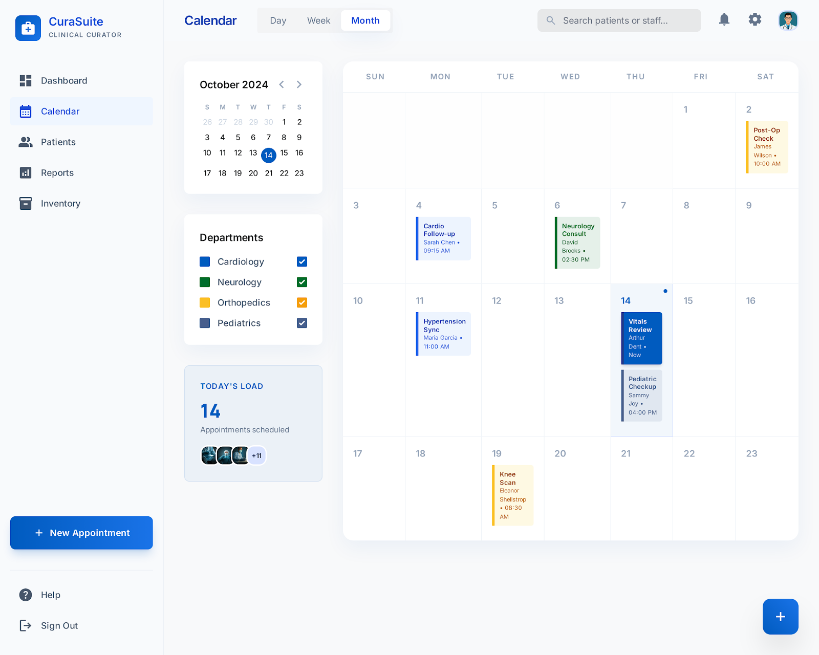This screenshot has height=655, width=819.
Task: Toggle the Orthopedics department filter
Action: click(x=302, y=302)
